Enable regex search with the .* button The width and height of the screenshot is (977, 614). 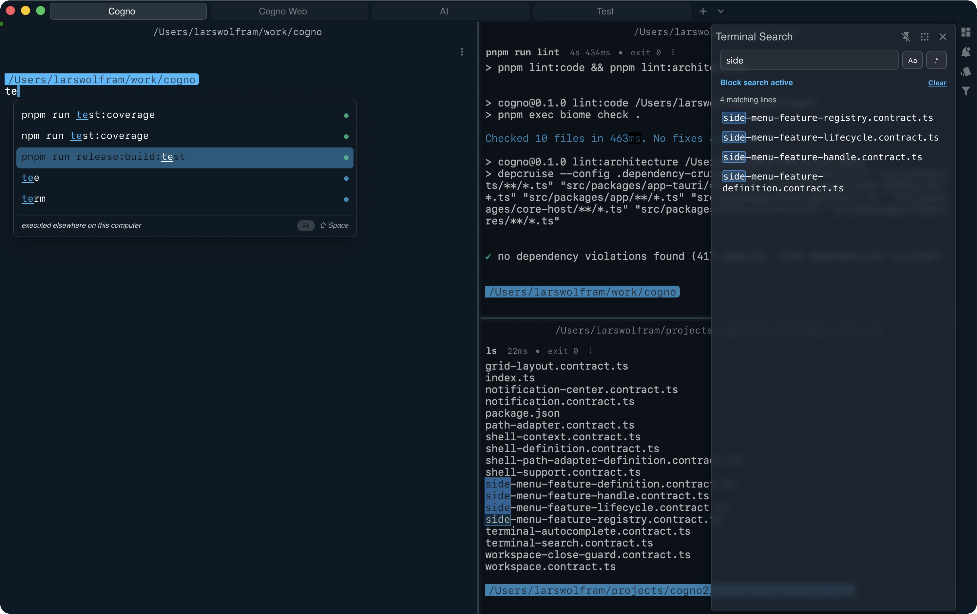click(937, 60)
